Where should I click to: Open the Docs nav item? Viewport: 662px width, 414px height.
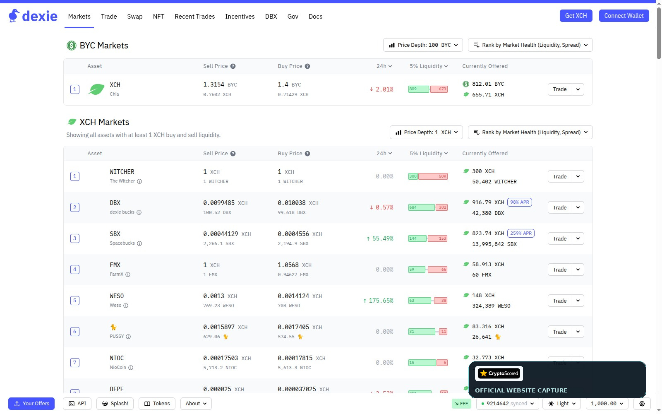[x=315, y=17]
